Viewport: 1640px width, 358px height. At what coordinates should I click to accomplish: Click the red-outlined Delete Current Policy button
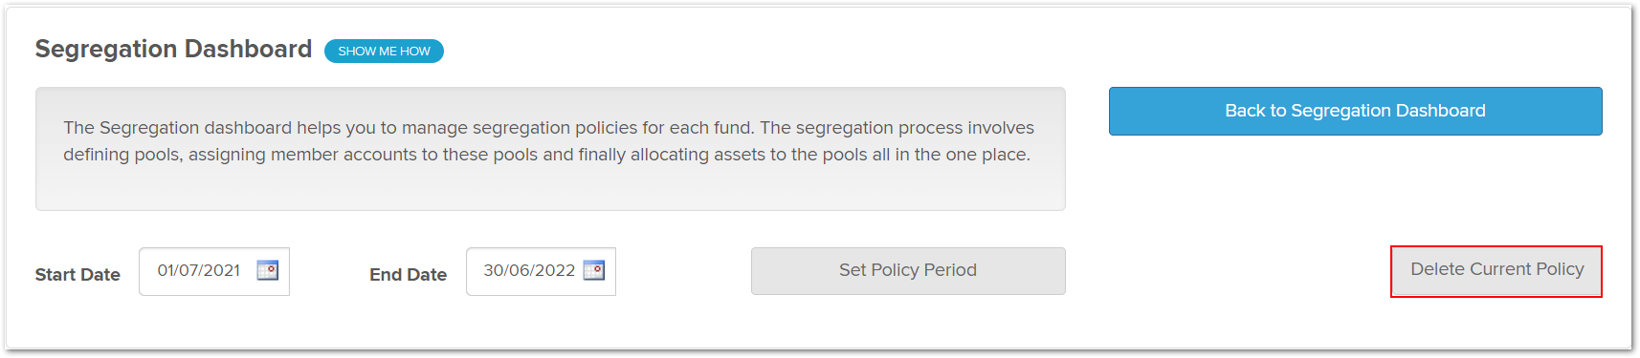[x=1496, y=270]
